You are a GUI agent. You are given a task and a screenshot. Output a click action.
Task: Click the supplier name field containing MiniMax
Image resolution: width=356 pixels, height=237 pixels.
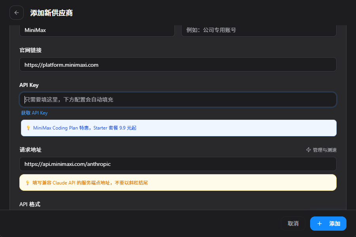(x=97, y=30)
